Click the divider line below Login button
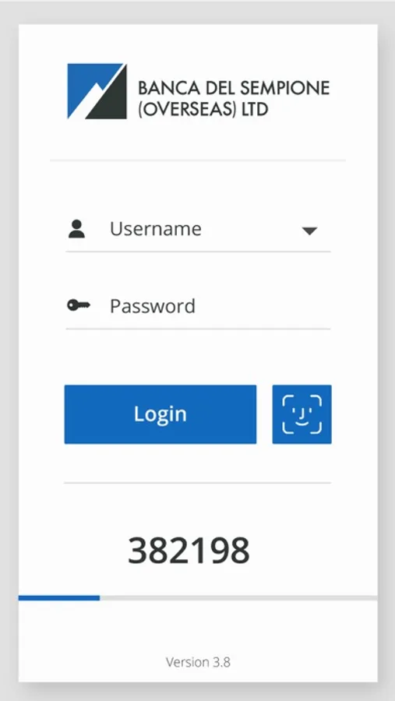 [x=198, y=483]
